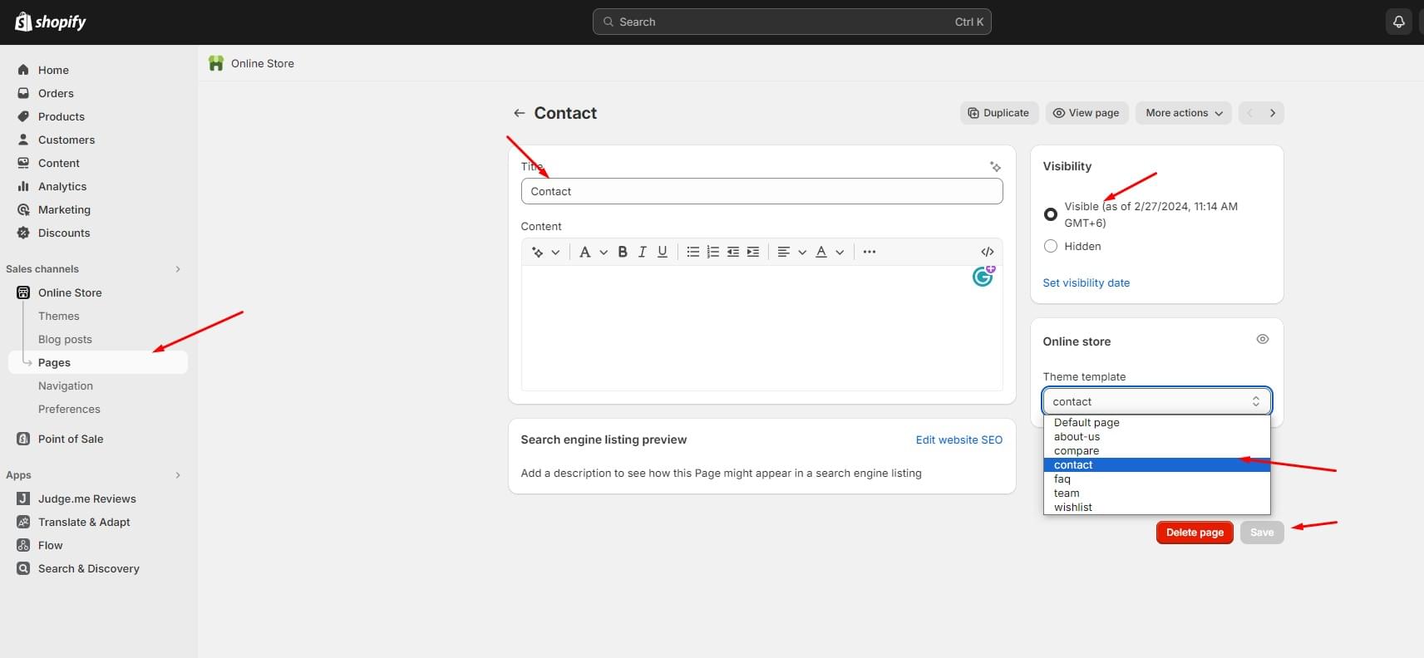This screenshot has height=658, width=1424.
Task: Select the Visible radio option
Action: click(1051, 214)
